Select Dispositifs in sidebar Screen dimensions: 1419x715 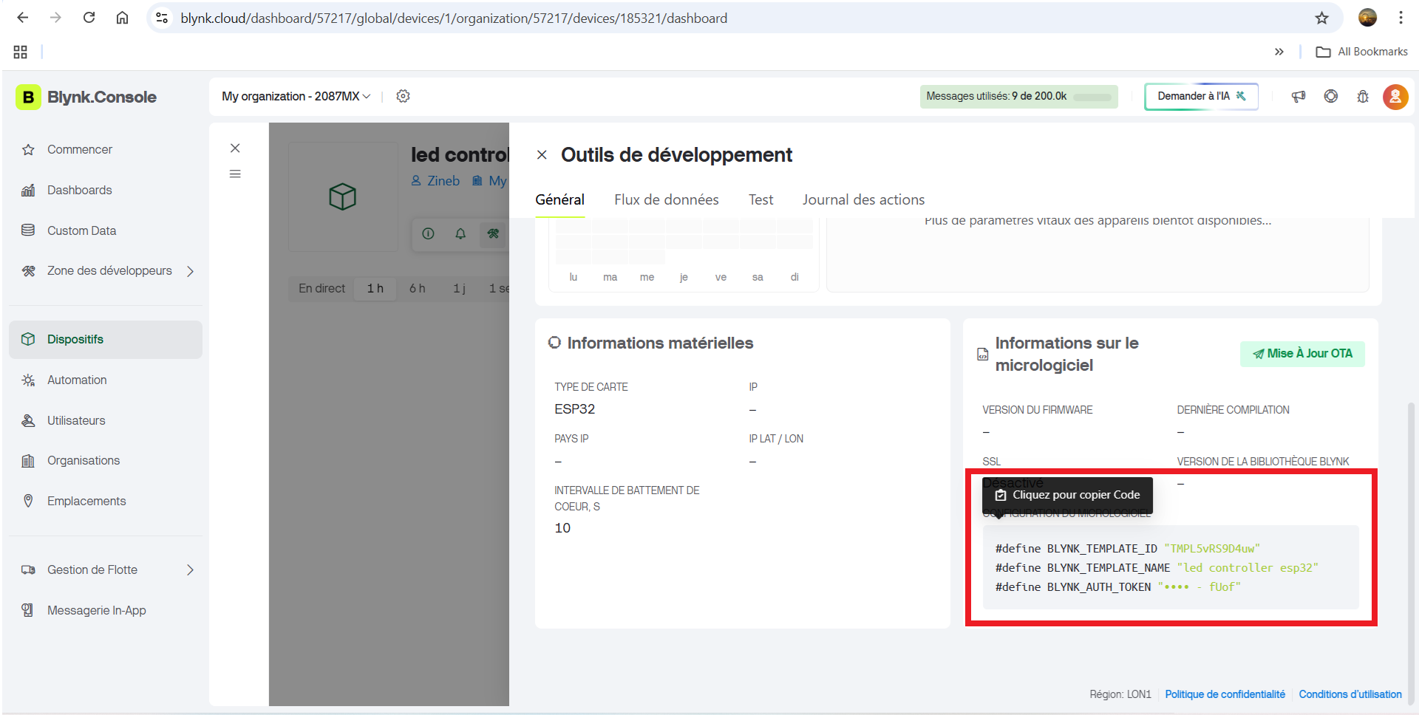point(106,340)
